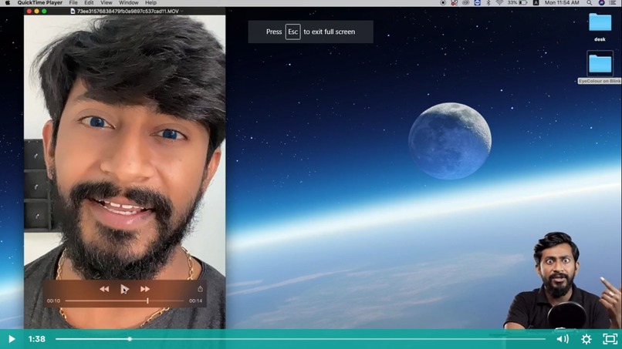Viewport: 622px width, 349px height.
Task: Mute the video using the speaker icon
Action: click(563, 339)
